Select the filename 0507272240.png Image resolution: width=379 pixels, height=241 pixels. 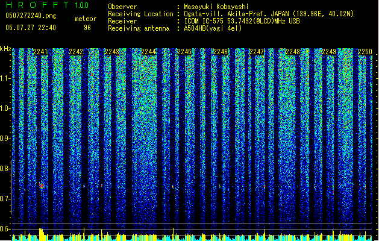(31, 16)
